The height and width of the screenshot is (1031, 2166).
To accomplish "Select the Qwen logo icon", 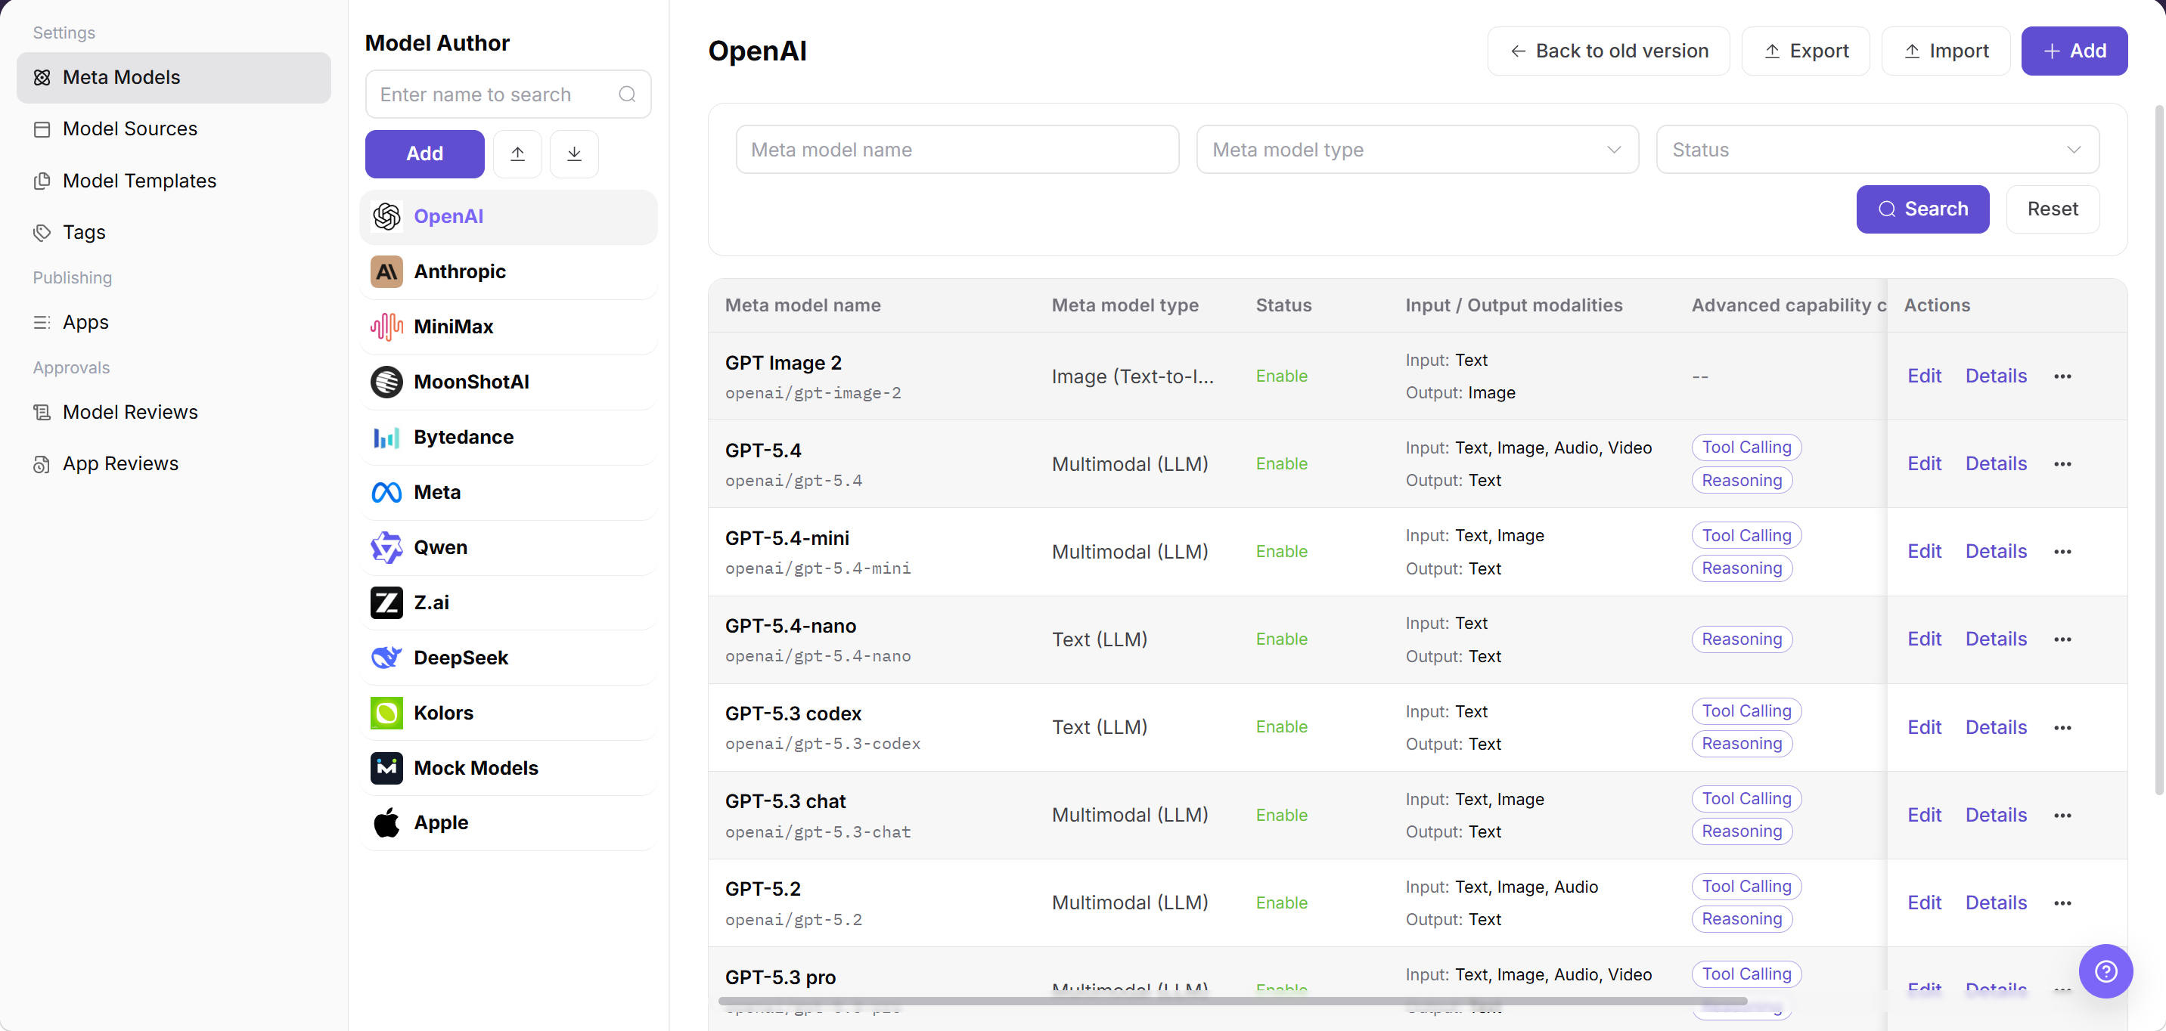I will click(x=386, y=547).
